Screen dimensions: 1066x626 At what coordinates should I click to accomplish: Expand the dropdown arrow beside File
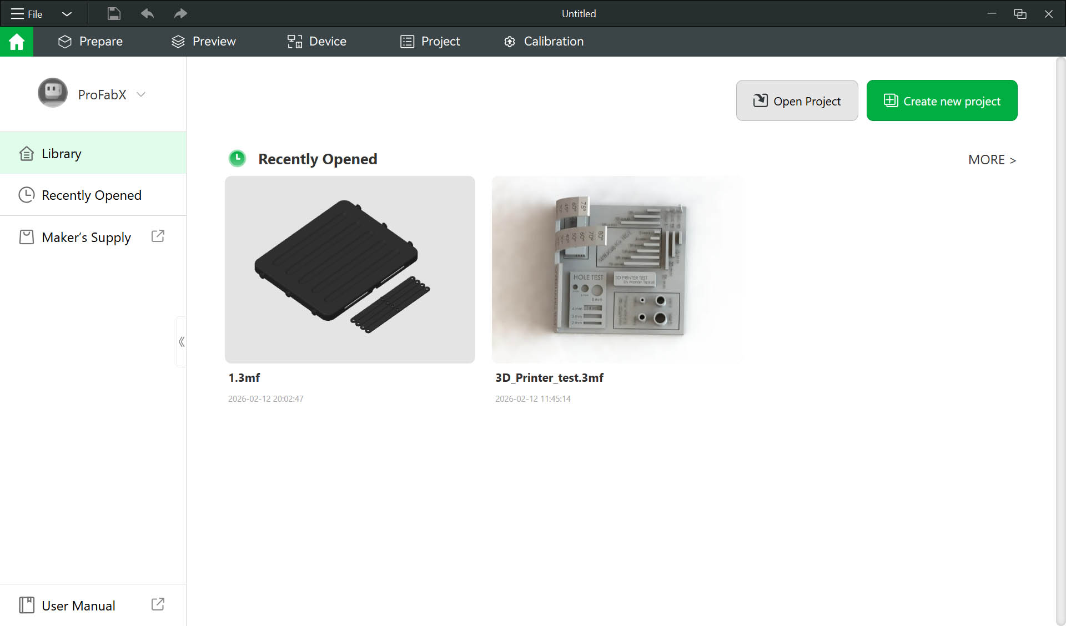coord(67,14)
